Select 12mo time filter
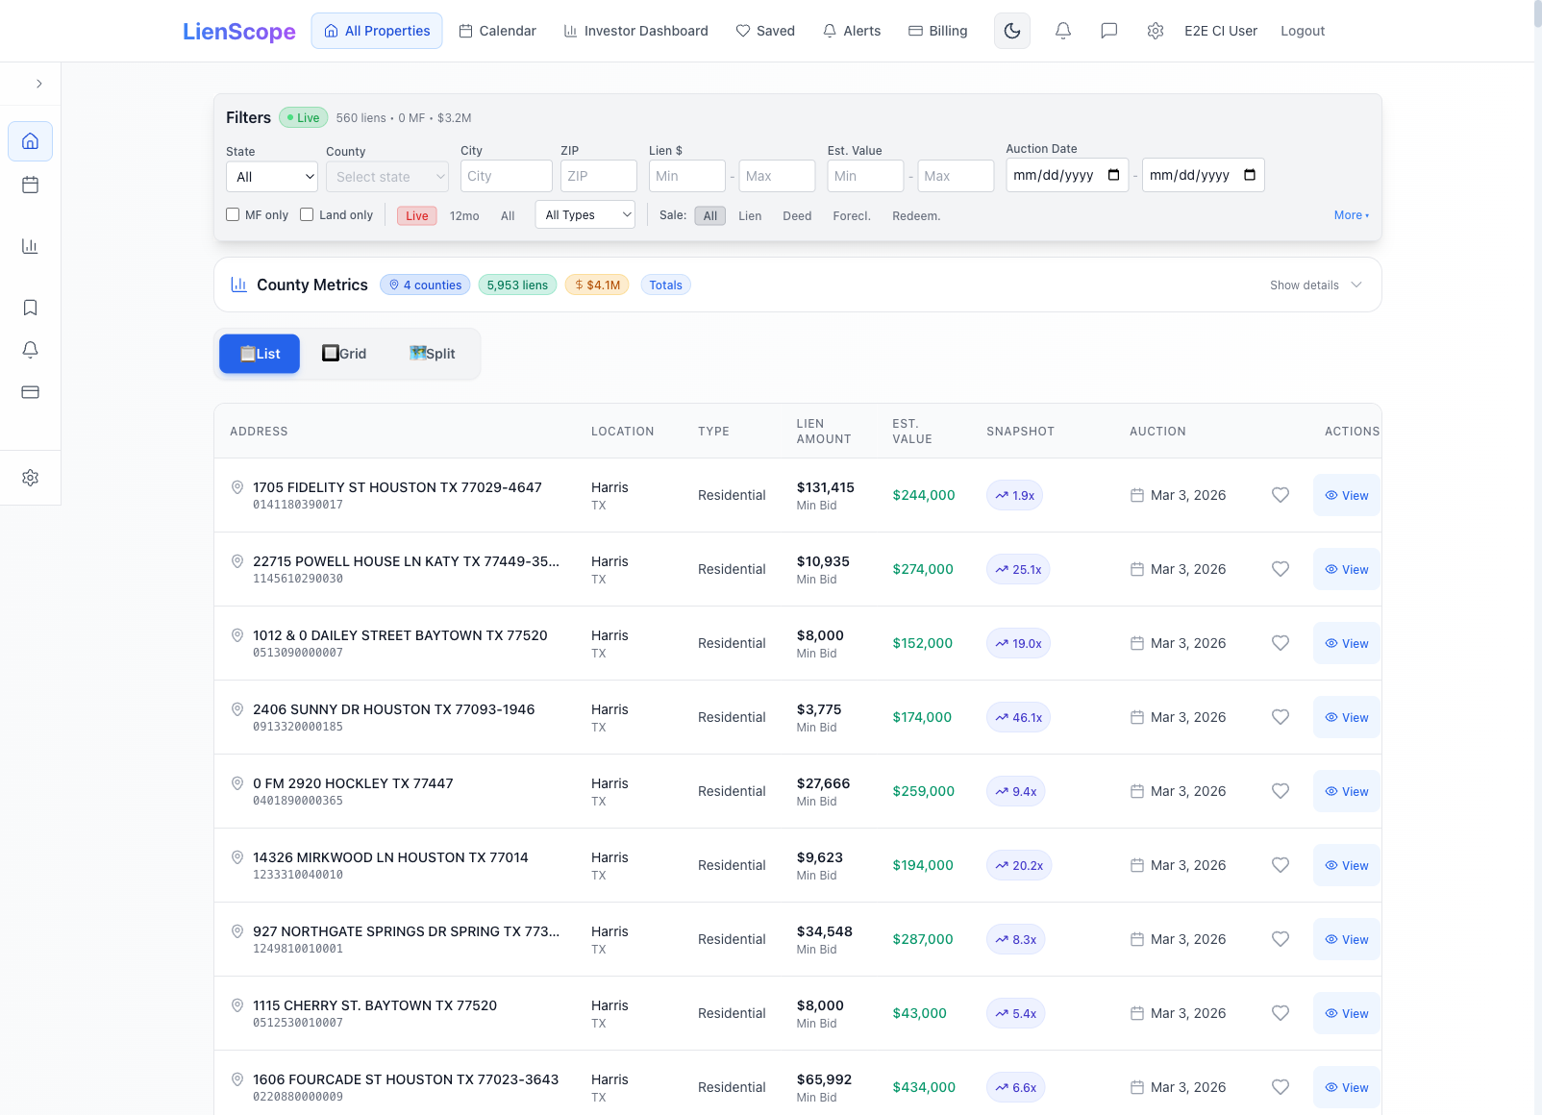This screenshot has height=1115, width=1542. tap(464, 215)
